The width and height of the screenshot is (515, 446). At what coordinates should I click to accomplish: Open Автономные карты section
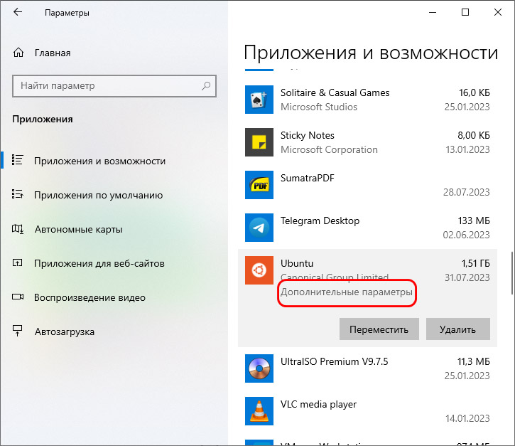tap(79, 229)
